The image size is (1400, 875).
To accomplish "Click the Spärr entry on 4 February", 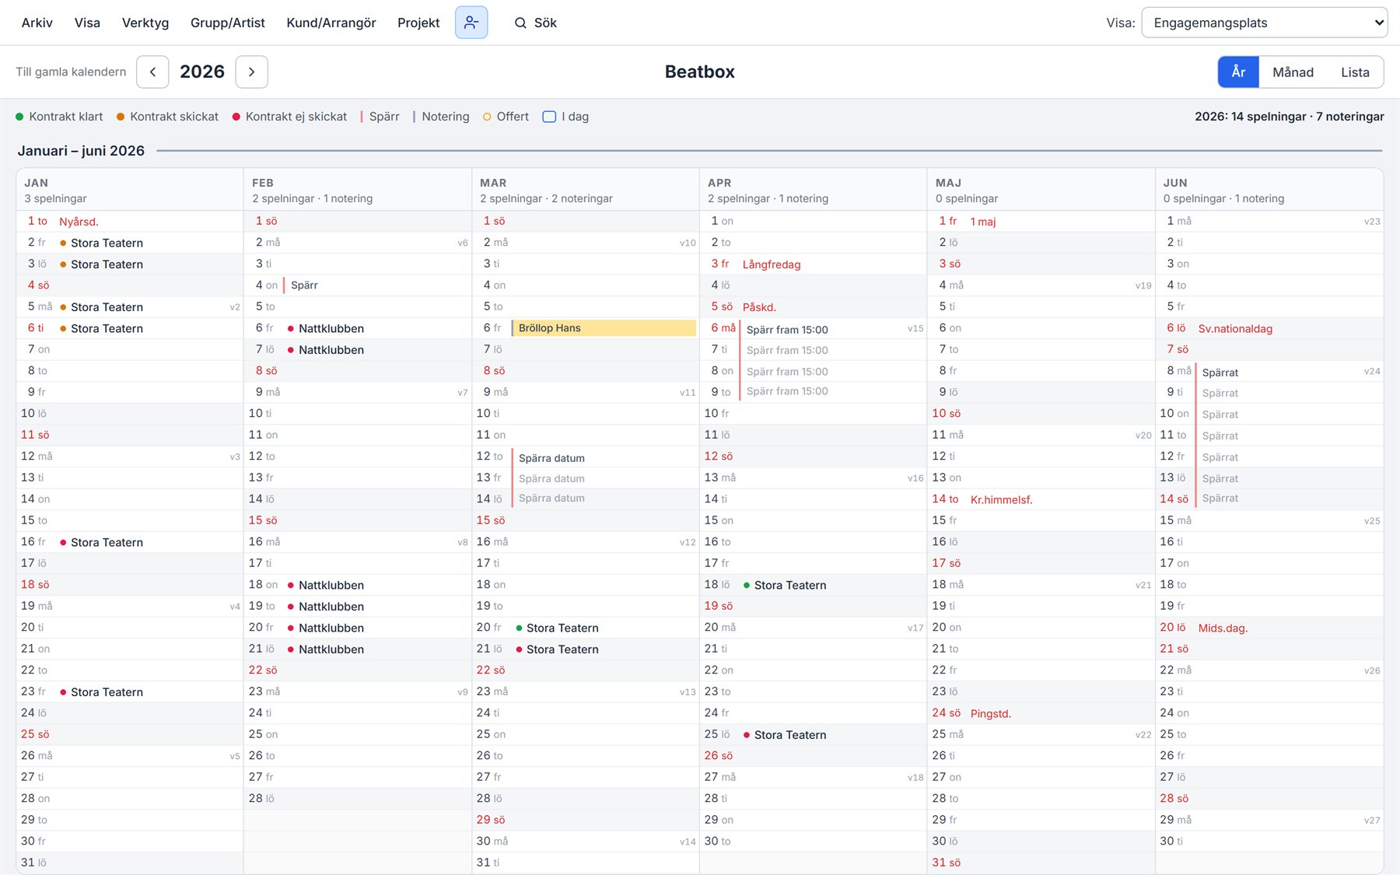I will click(304, 285).
